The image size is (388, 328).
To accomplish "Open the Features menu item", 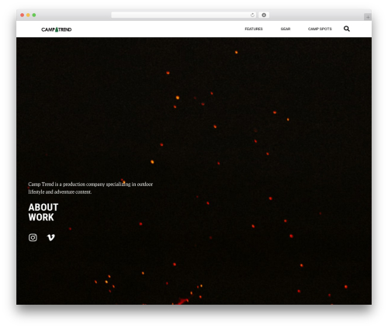I will coord(254,29).
